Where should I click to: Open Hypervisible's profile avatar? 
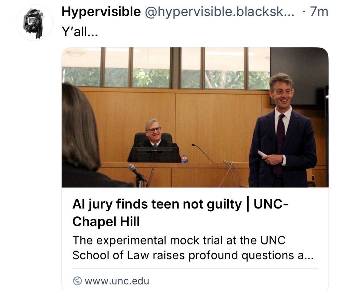click(x=34, y=23)
